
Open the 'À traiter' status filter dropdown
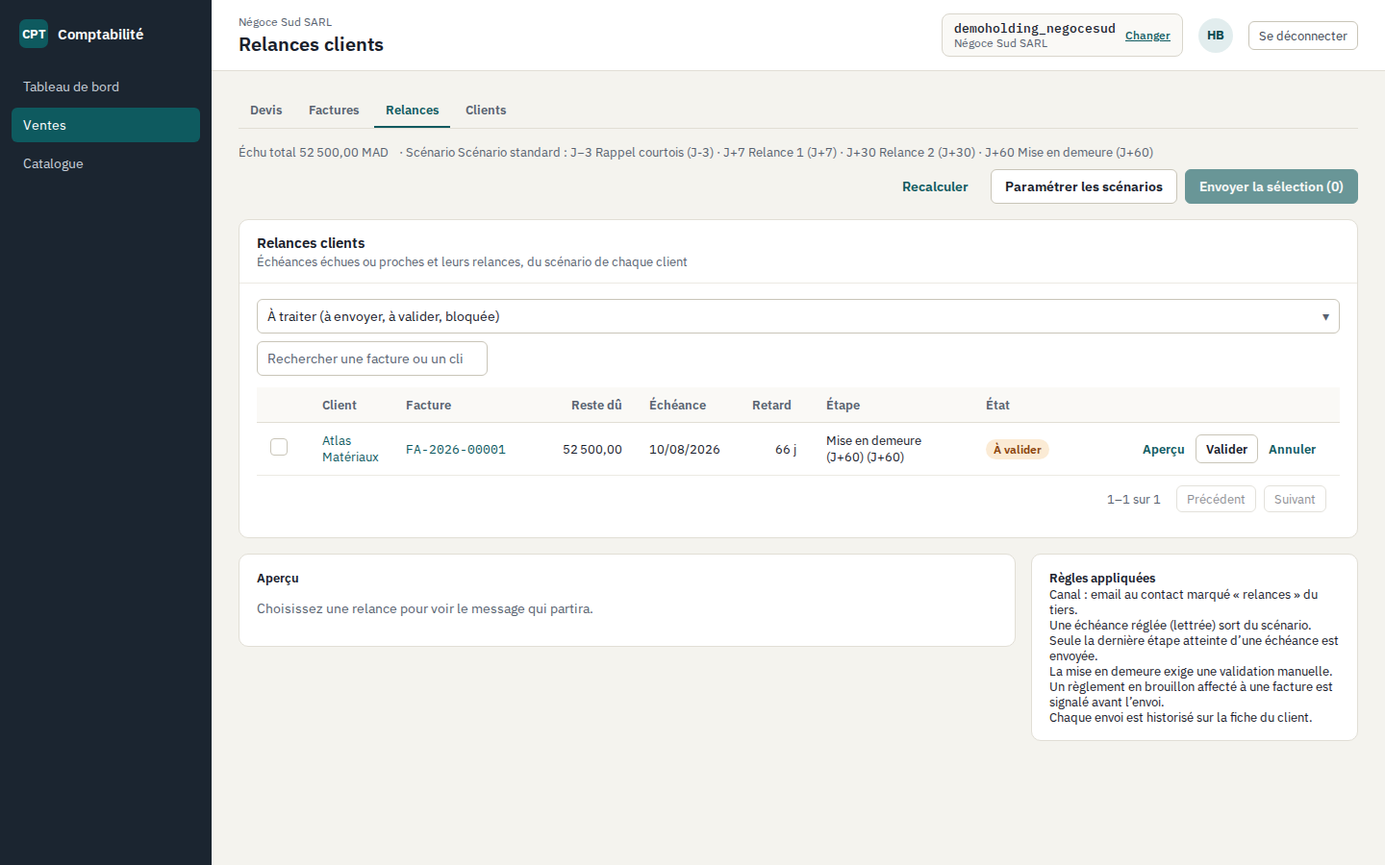pos(798,316)
